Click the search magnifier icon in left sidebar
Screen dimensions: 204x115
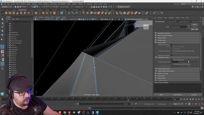pyautogui.click(x=2, y=69)
